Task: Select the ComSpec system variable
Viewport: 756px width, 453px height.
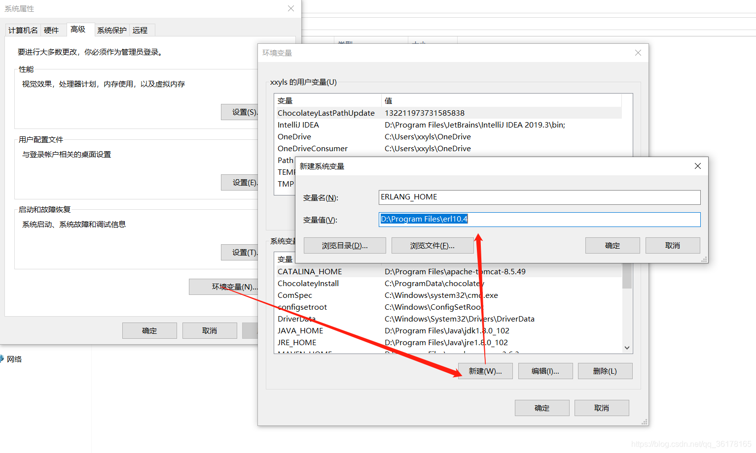Action: [x=448, y=295]
